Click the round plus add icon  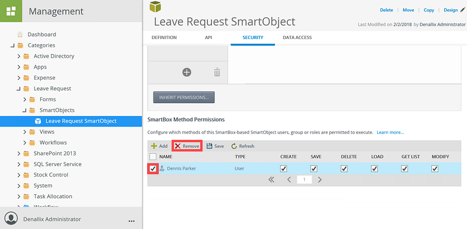[x=187, y=72]
